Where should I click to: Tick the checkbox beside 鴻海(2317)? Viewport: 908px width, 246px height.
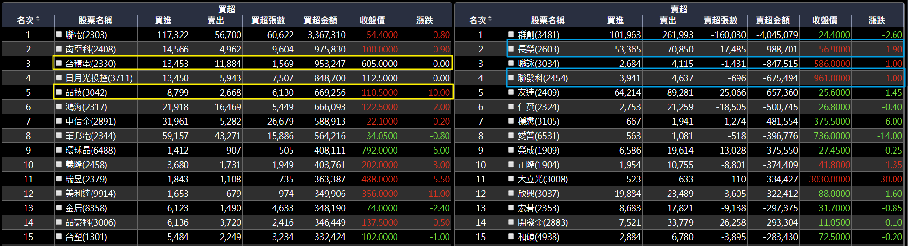(59, 107)
